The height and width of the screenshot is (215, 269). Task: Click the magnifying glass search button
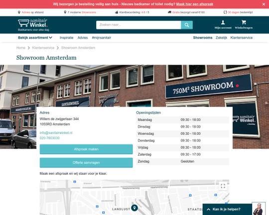point(187,25)
